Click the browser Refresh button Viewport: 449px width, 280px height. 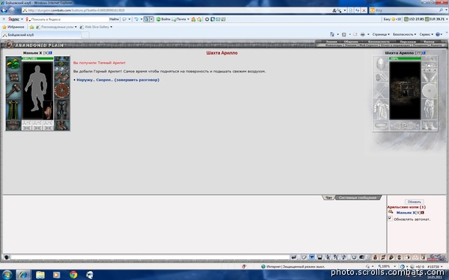[358, 10]
